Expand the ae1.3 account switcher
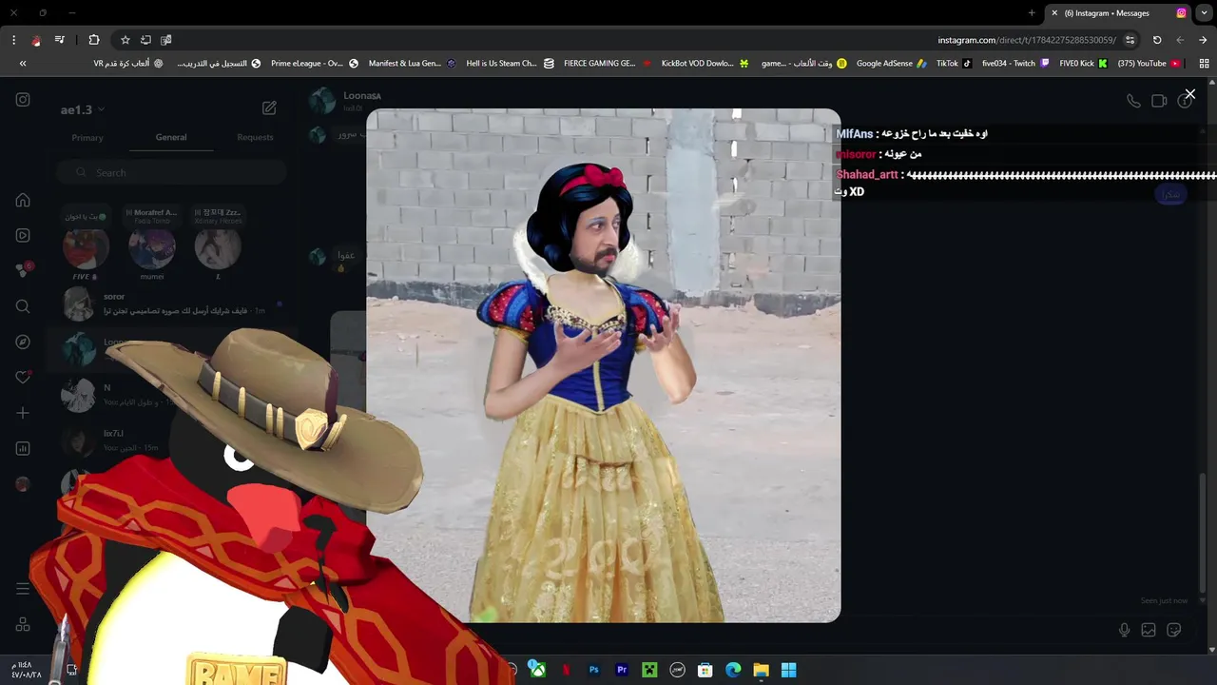Screen dimensions: 1217x685 (83, 109)
